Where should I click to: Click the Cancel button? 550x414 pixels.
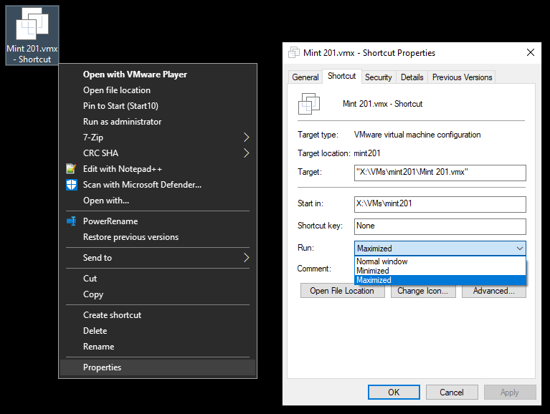pos(452,393)
